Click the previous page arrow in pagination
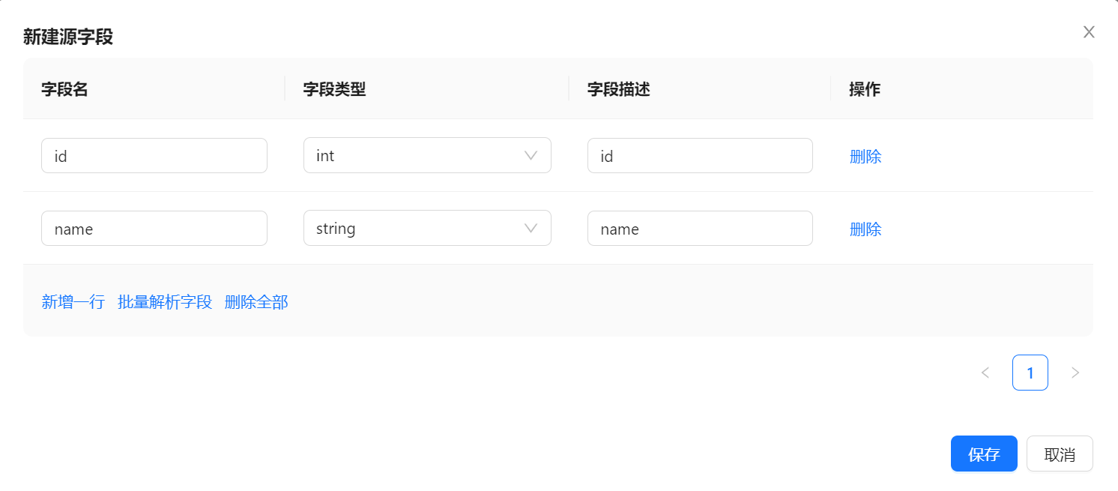The image size is (1118, 491). coord(985,373)
